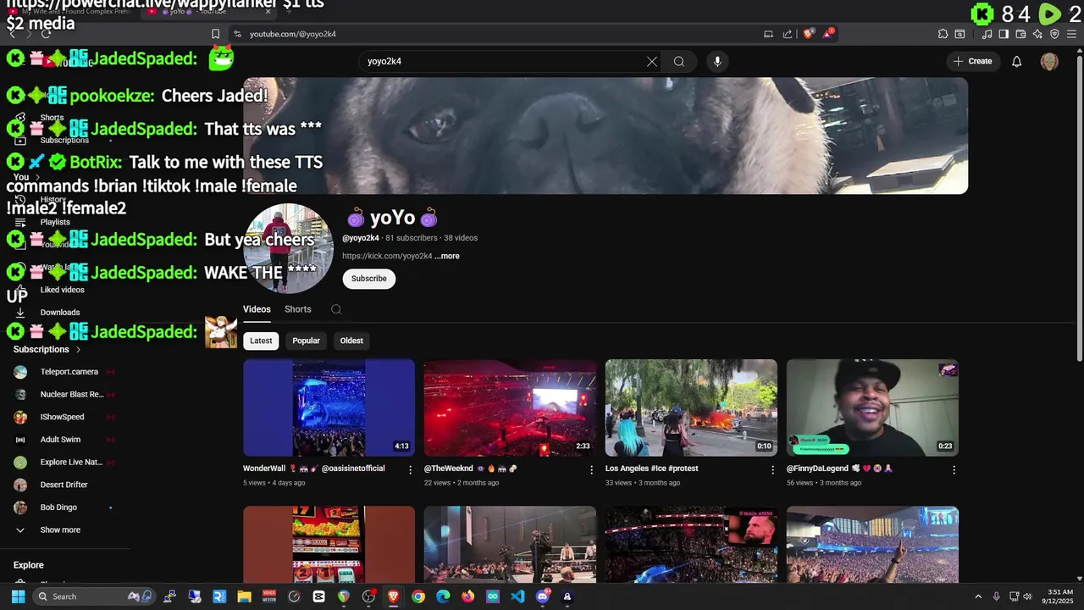Image resolution: width=1084 pixels, height=610 pixels.
Task: Start voice search with microphone icon
Action: 717,61
